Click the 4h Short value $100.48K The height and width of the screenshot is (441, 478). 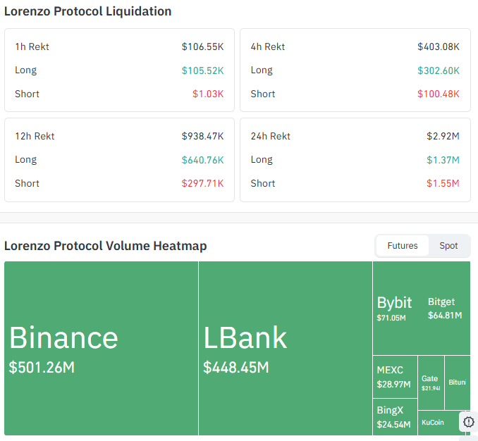pos(439,94)
